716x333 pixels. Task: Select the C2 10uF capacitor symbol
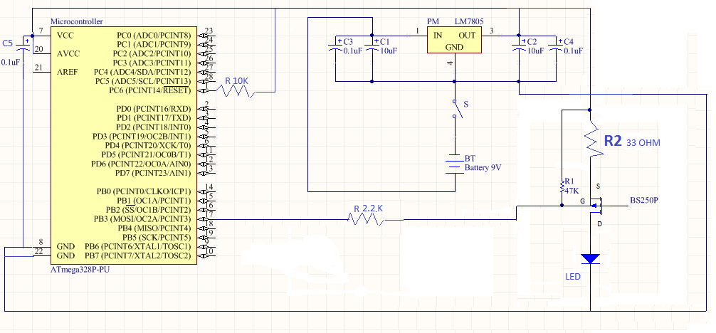520,46
